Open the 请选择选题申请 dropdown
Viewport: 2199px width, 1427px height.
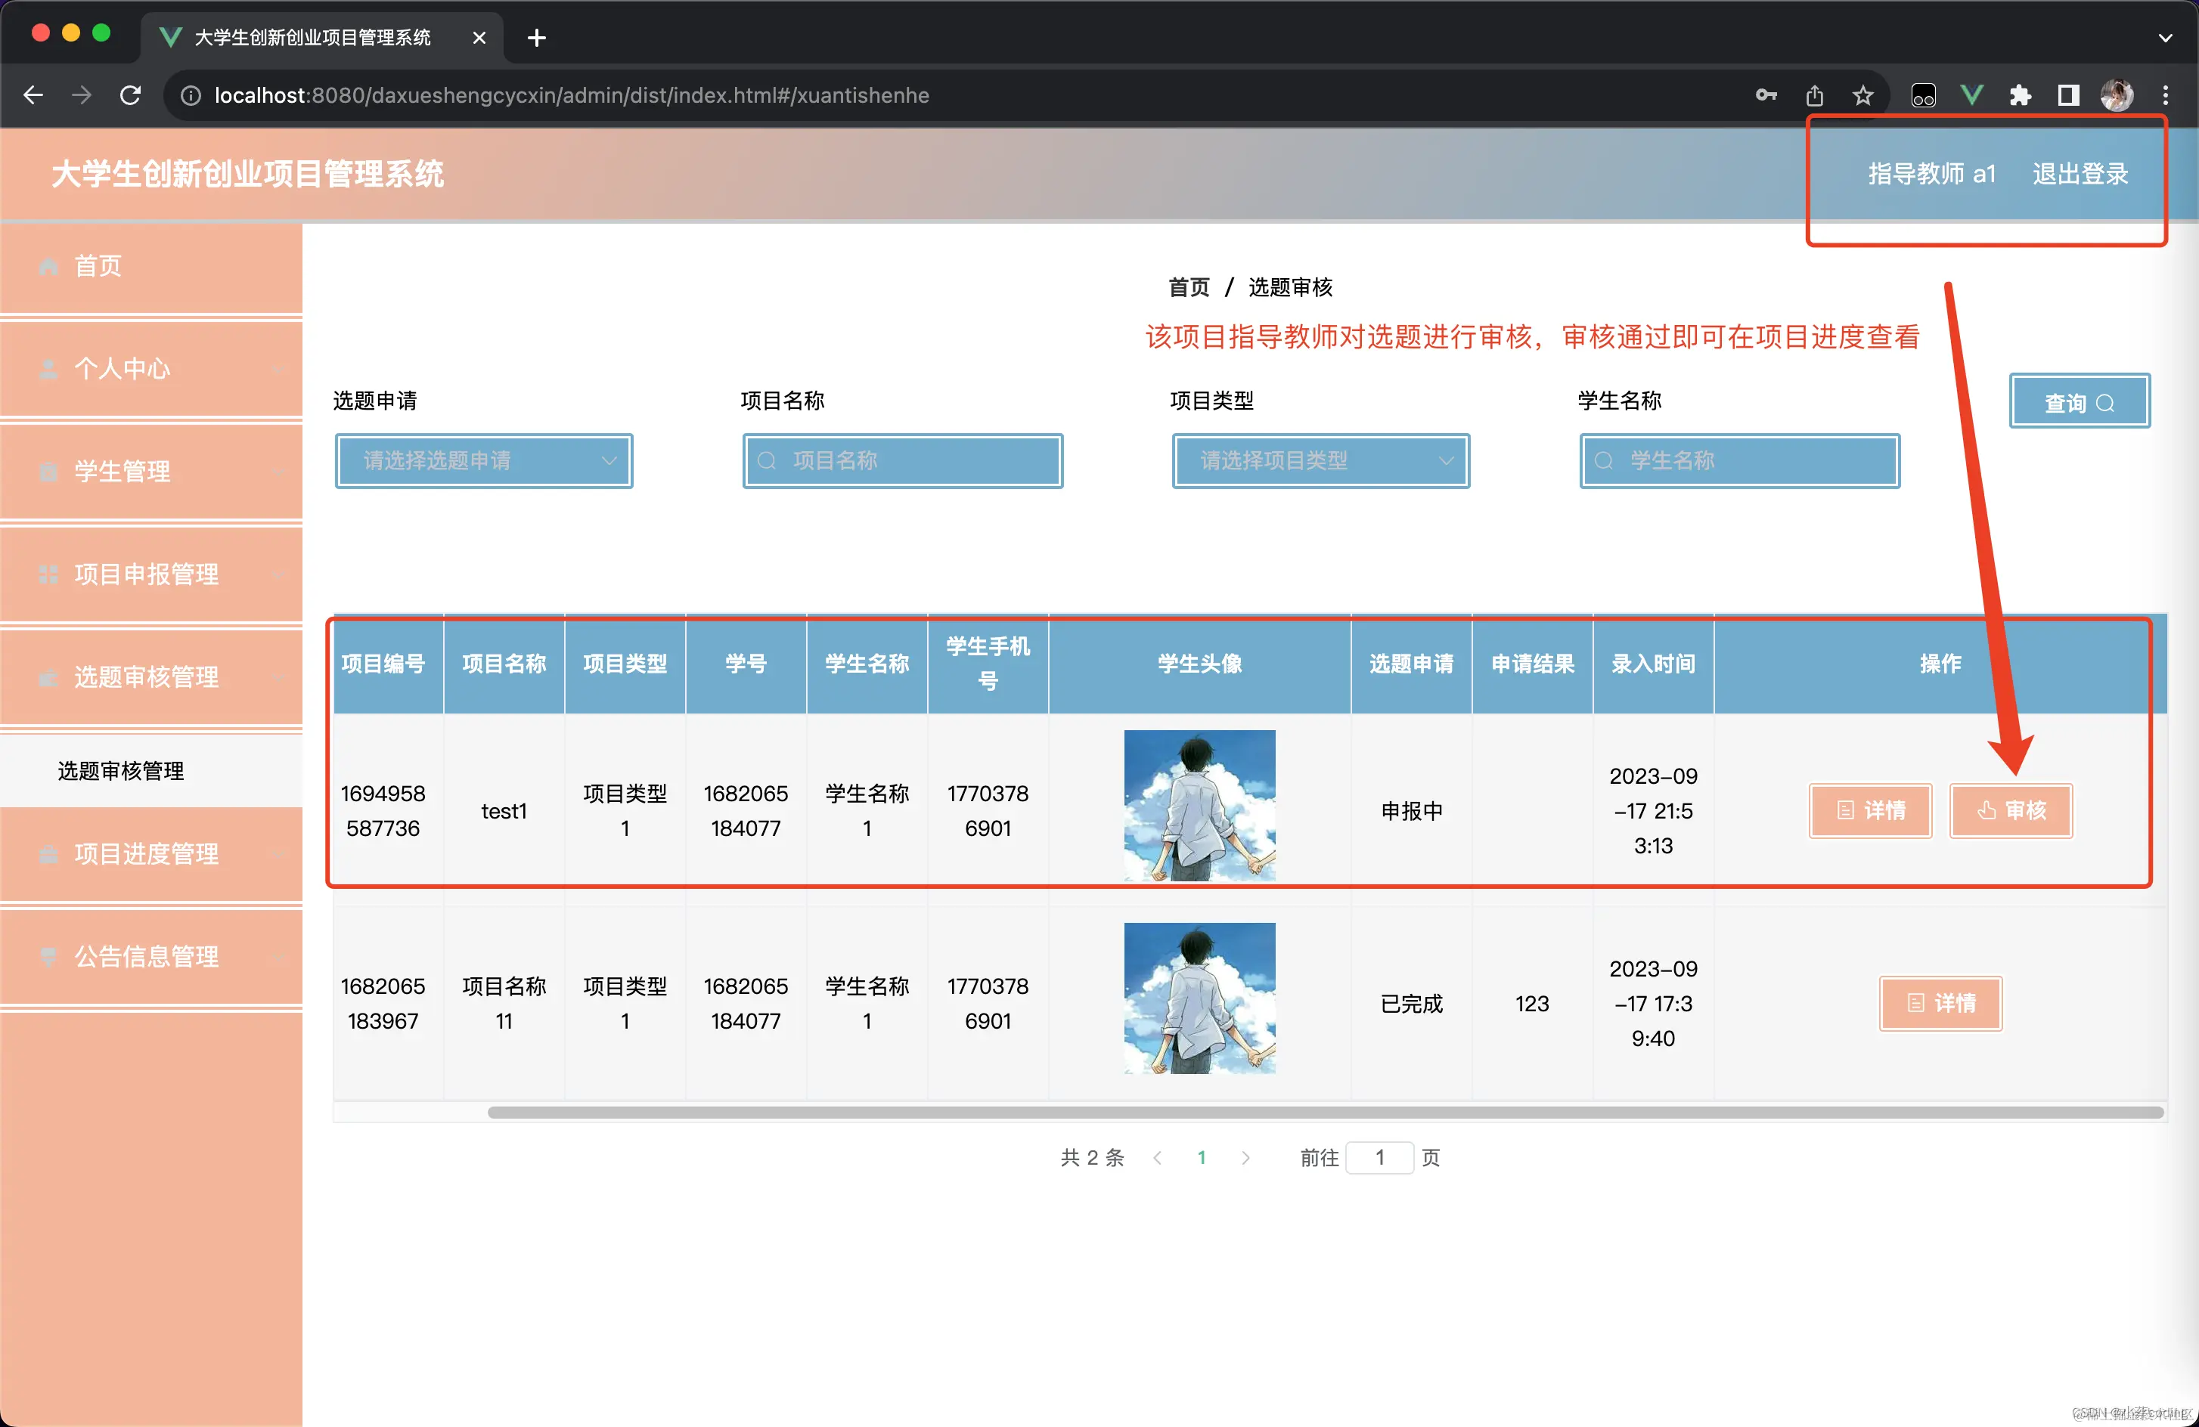tap(482, 460)
